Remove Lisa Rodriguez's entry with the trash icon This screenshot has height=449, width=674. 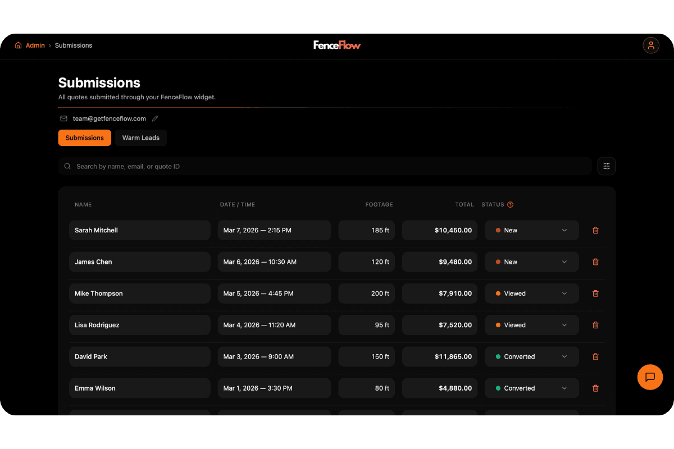click(595, 325)
